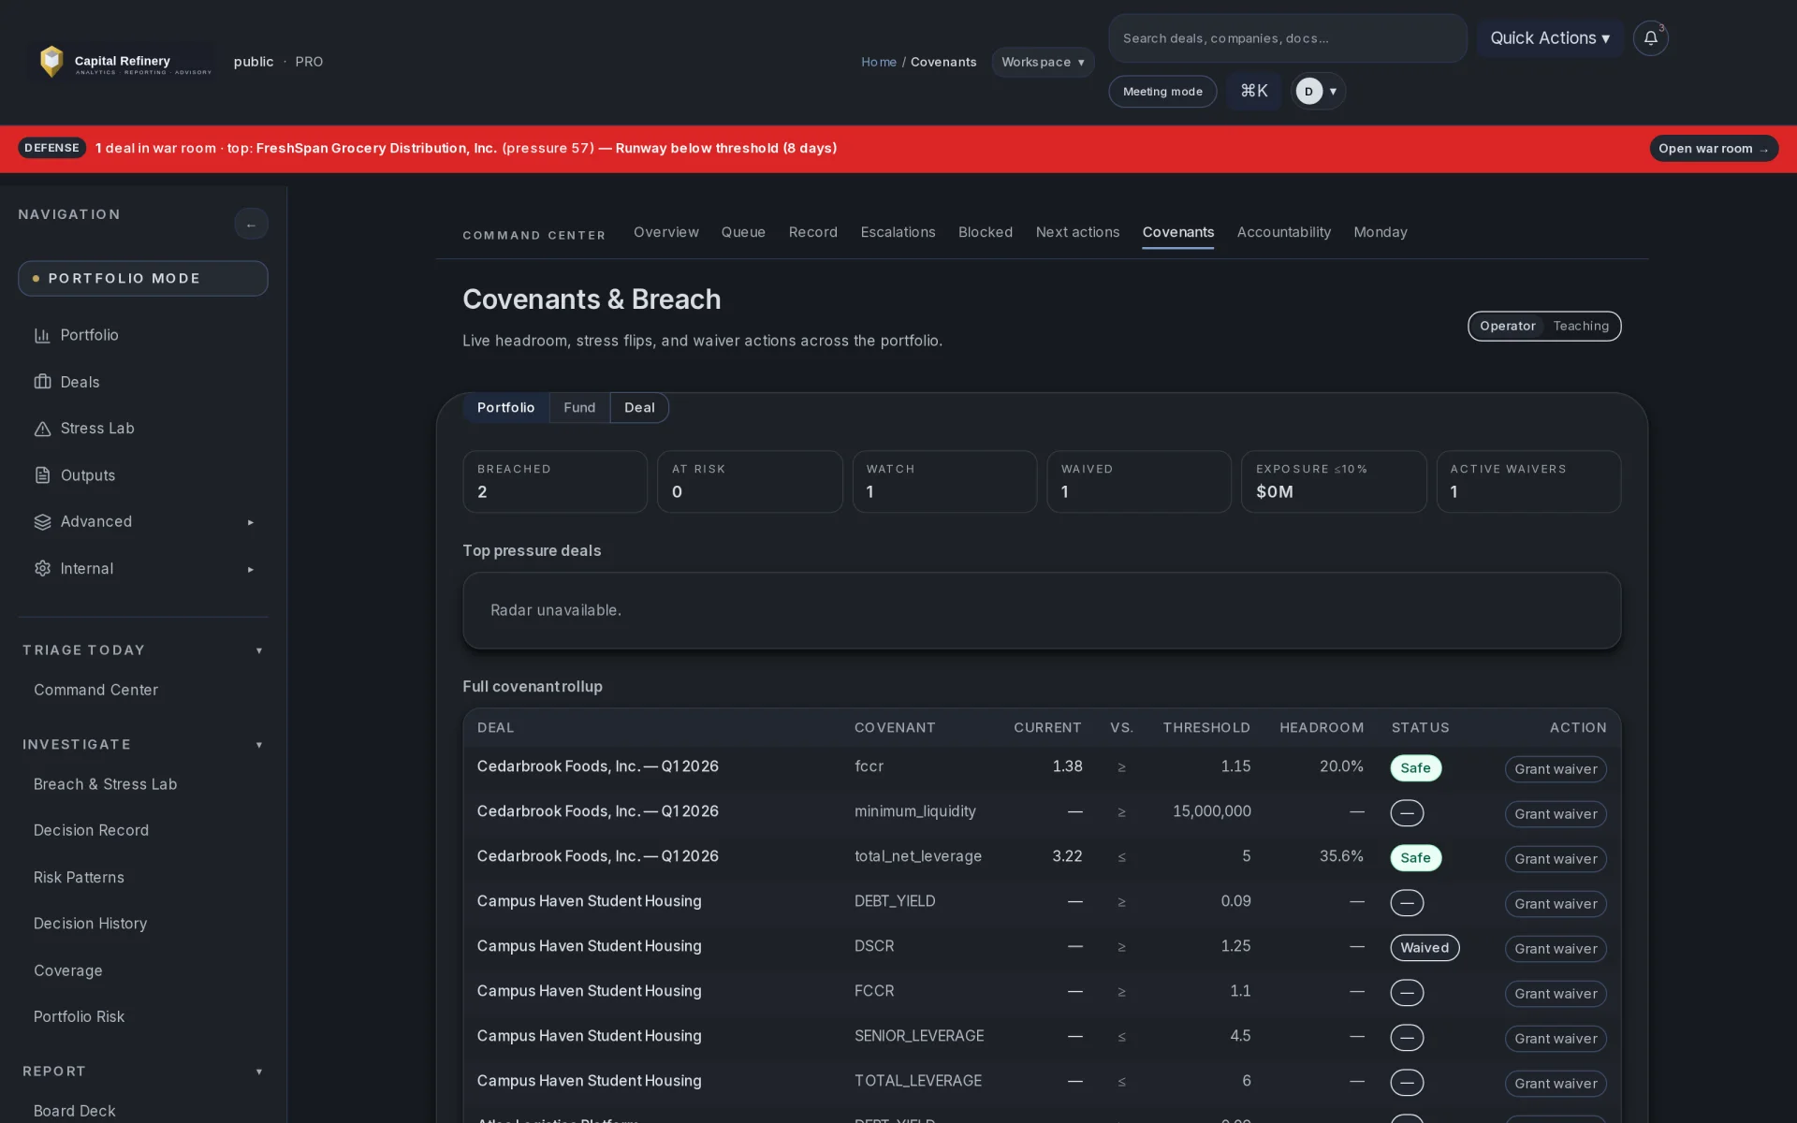Expand the Advanced sidebar section
Image resolution: width=1797 pixels, height=1123 pixels.
[x=143, y=522]
